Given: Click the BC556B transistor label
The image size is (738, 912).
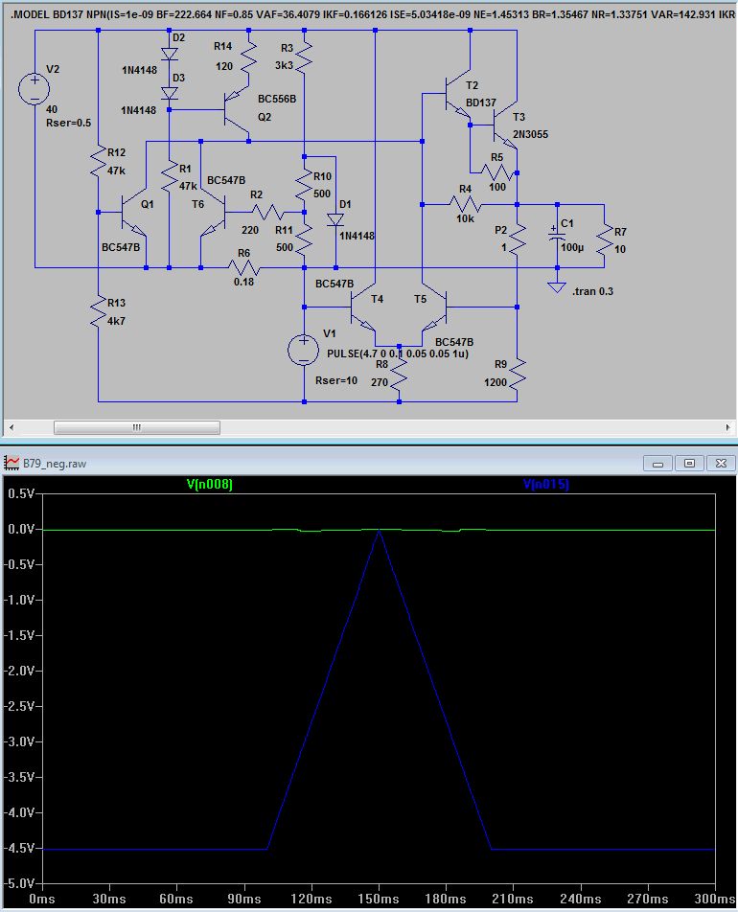Looking at the screenshot, I should tap(277, 99).
